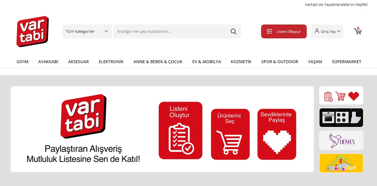
Task: Select the Ürünlerini Seç cart tile
Action: pos(230,134)
